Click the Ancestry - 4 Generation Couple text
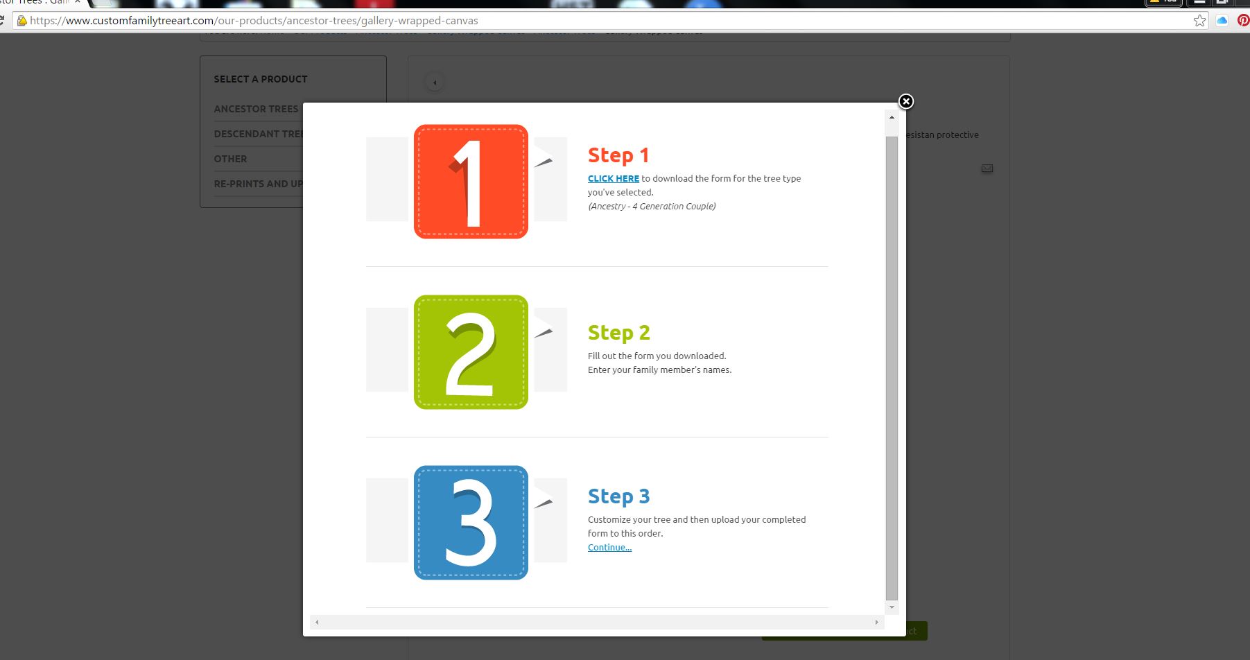The image size is (1250, 660). [x=652, y=206]
